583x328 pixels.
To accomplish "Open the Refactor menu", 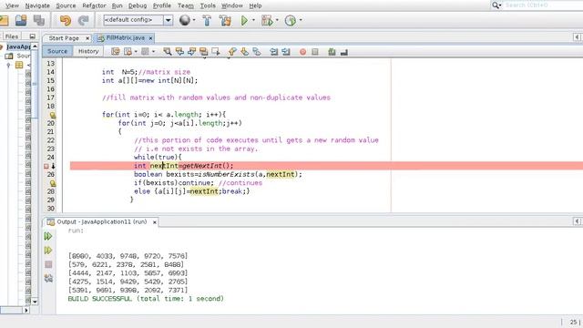I will point(94,5).
